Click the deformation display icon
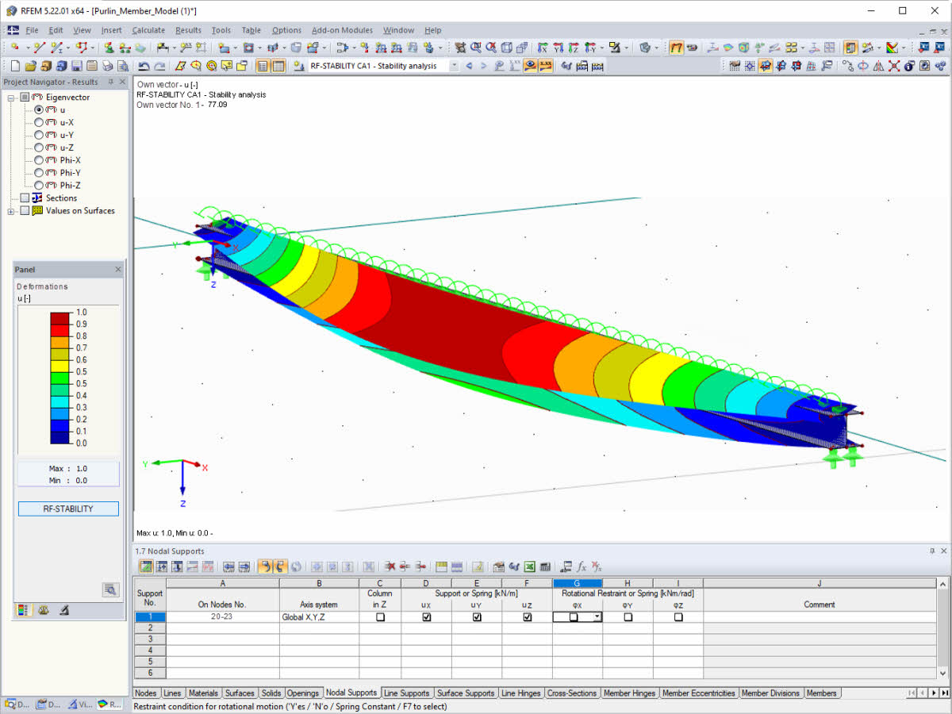This screenshot has width=952, height=714. click(677, 48)
